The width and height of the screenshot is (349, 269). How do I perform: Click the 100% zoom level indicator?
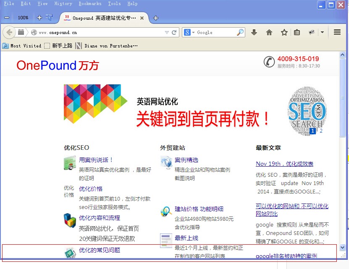coord(23,18)
